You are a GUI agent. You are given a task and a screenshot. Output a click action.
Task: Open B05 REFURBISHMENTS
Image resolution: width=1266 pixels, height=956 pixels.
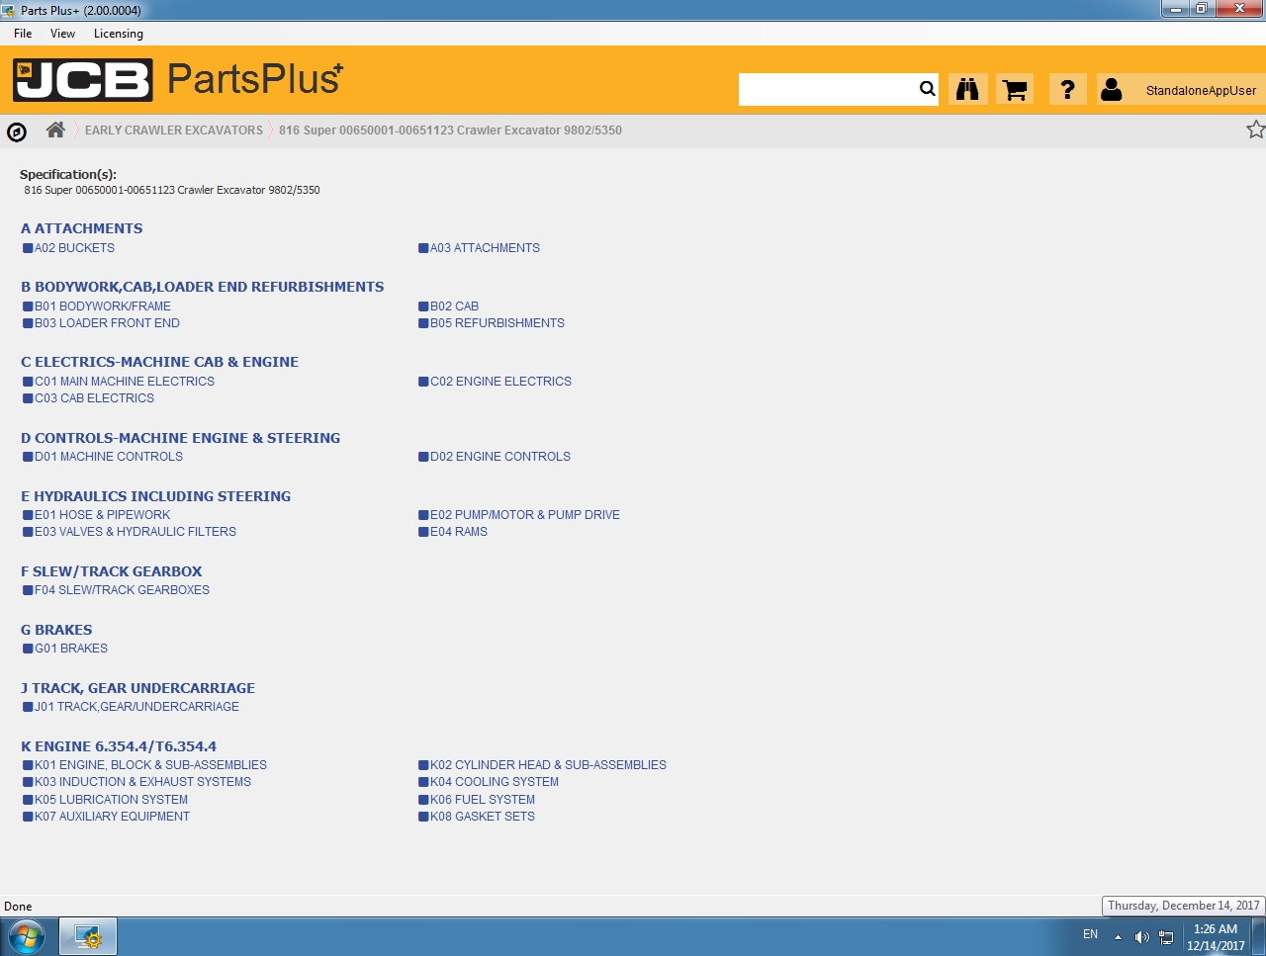pos(497,323)
